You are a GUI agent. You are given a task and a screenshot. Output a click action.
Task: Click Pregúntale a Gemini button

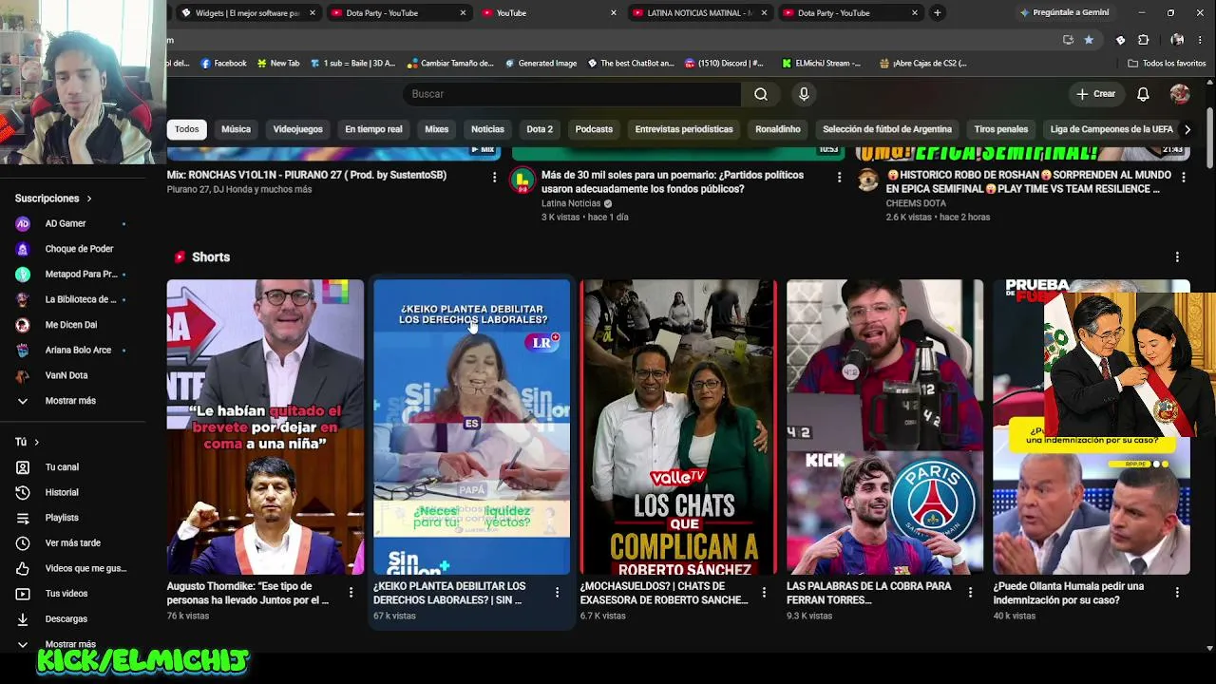click(x=1064, y=12)
